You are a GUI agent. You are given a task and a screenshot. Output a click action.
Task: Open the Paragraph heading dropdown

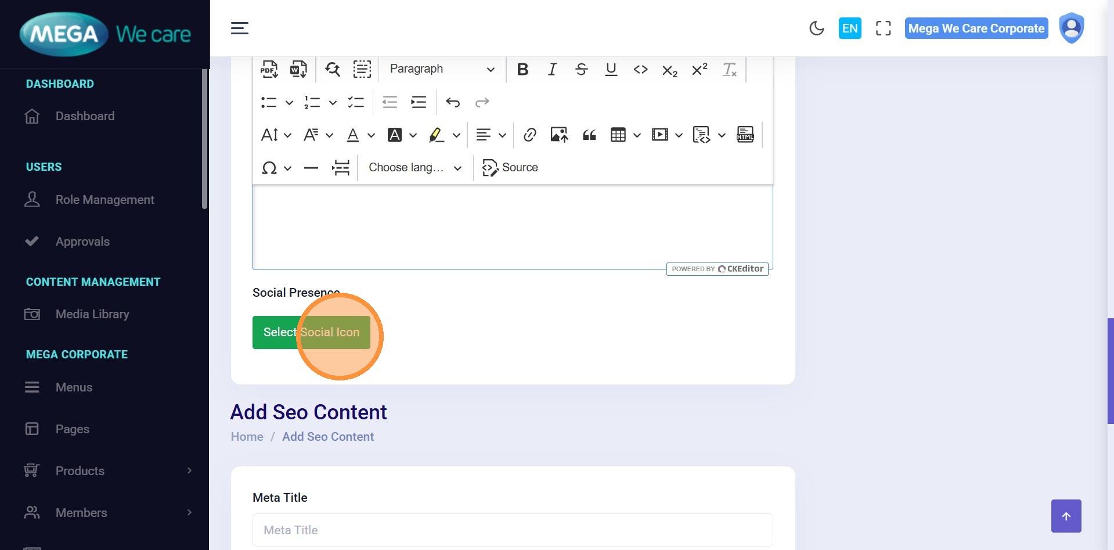(x=442, y=69)
